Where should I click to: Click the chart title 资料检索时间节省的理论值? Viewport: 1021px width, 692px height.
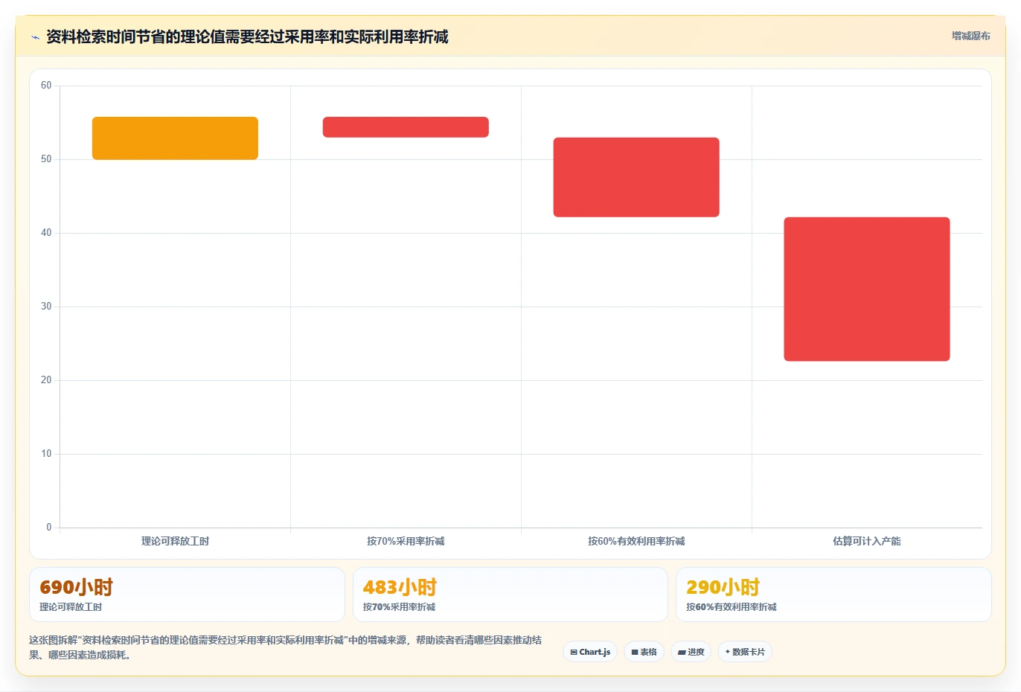[x=247, y=36]
